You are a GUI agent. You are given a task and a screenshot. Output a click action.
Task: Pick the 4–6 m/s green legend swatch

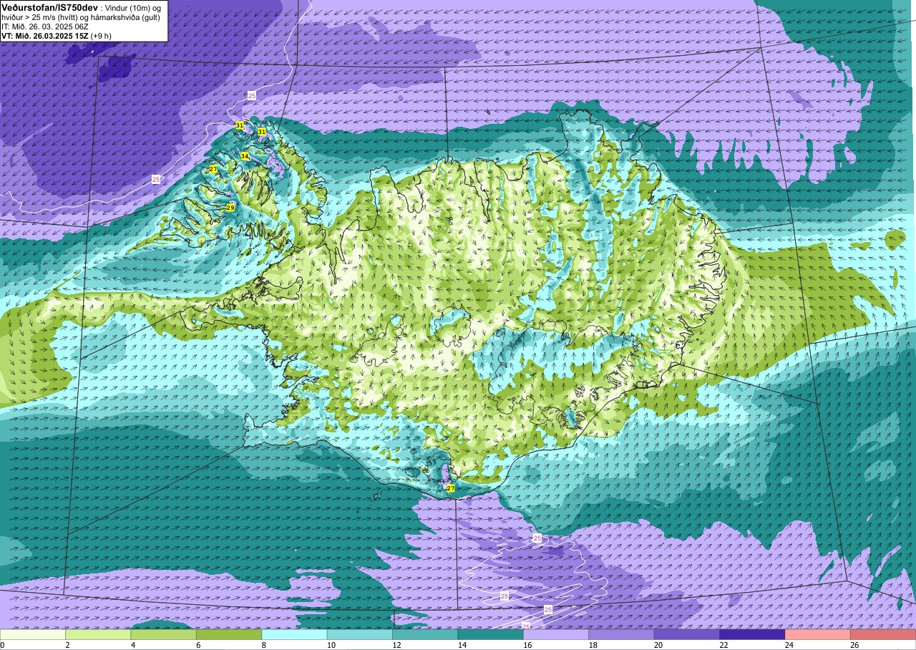163,634
